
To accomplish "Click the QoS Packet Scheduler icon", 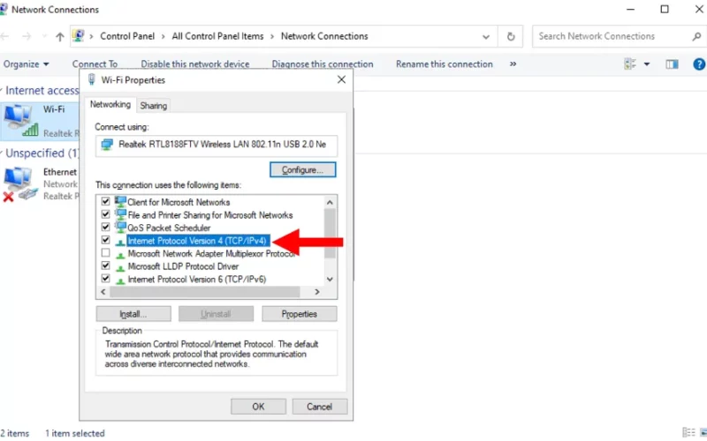I will pos(120,227).
